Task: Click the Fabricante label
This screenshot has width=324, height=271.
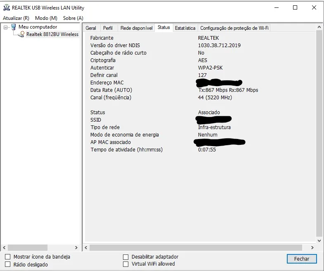Action: pos(102,38)
